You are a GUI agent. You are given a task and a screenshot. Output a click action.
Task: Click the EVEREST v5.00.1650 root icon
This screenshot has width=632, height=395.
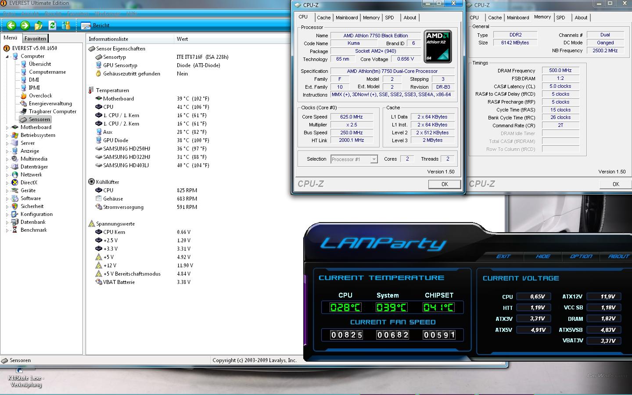click(x=7, y=48)
